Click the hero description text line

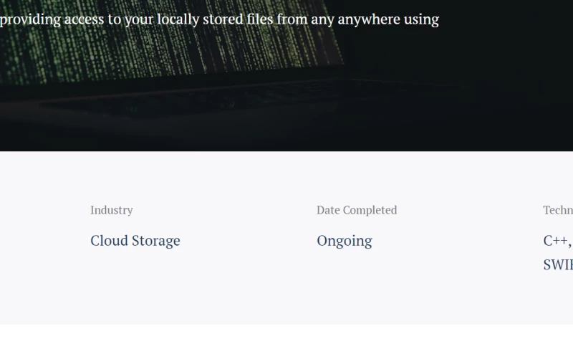point(219,19)
